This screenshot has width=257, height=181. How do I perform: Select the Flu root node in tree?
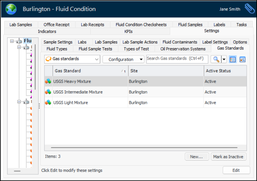point(28,41)
